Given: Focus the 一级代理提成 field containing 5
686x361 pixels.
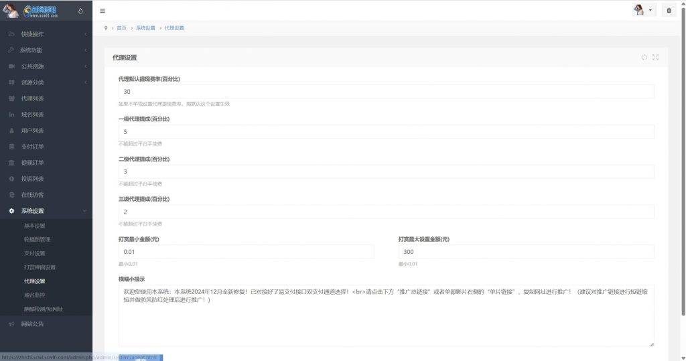Looking at the screenshot, I should click(x=387, y=132).
